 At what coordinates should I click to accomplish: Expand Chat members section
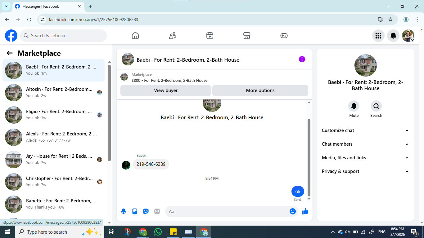tap(365, 144)
